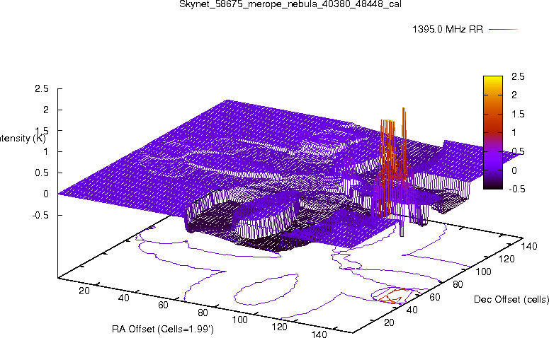Click the 140 tick on the Dec Offset axis
Image resolution: width=549 pixels, height=338 pixels.
point(529,246)
